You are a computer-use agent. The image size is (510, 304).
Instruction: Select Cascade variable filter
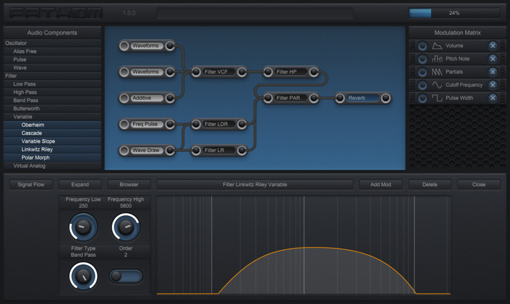[52, 133]
